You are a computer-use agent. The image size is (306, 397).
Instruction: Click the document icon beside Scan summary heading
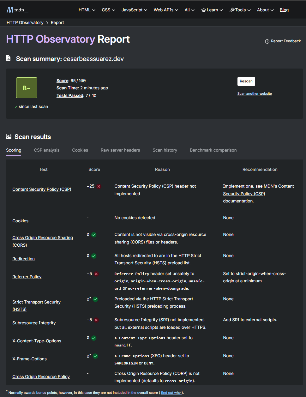point(8,58)
